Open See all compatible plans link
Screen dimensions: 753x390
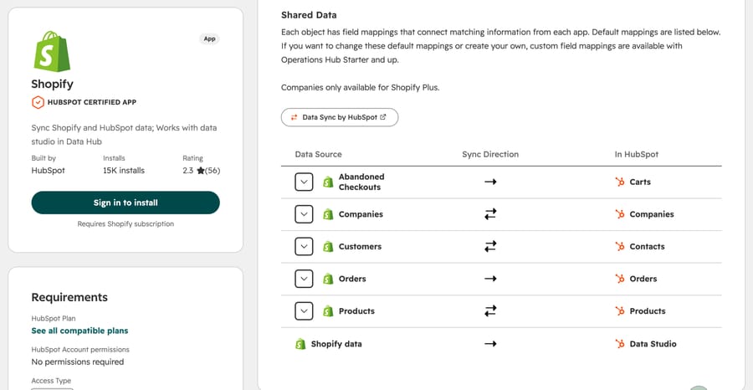click(x=79, y=331)
